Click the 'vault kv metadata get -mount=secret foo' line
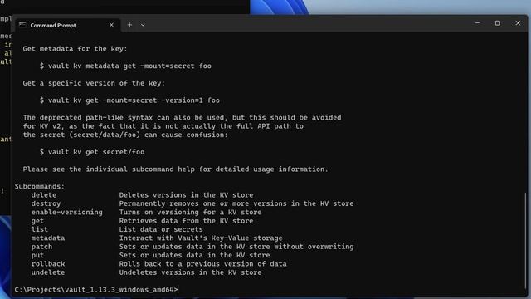This screenshot has height=299, width=531. [125, 66]
